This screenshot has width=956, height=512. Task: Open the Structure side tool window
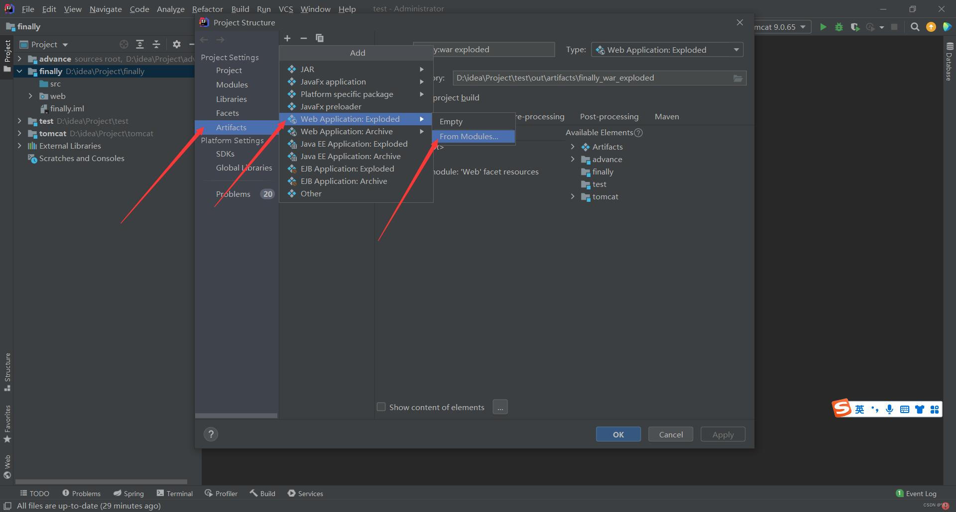tap(7, 372)
